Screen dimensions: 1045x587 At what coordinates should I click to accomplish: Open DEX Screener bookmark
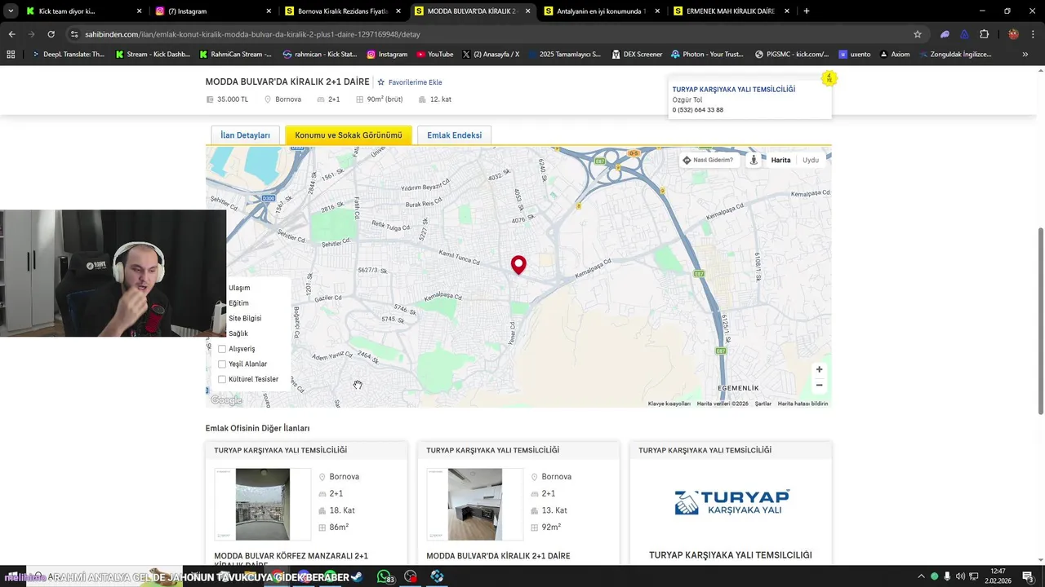click(x=636, y=54)
